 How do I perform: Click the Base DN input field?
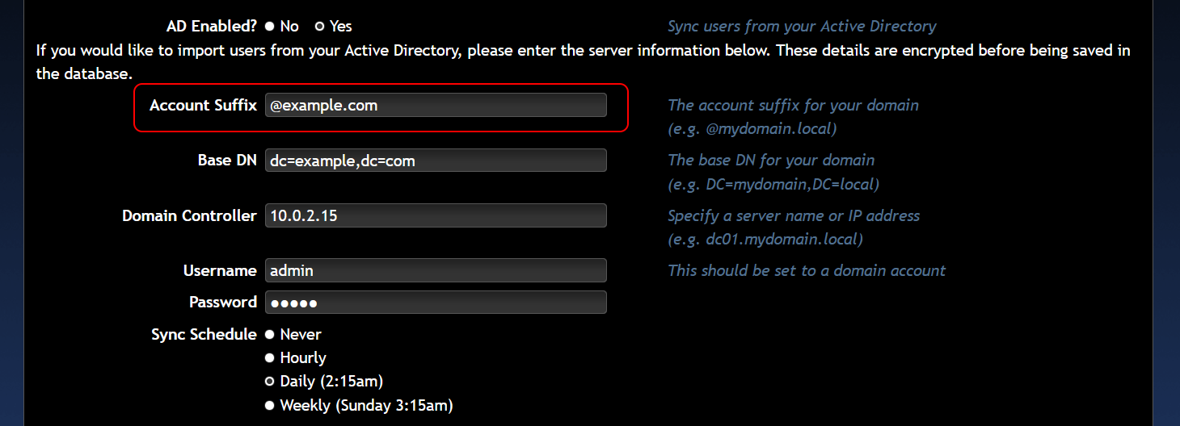point(436,160)
